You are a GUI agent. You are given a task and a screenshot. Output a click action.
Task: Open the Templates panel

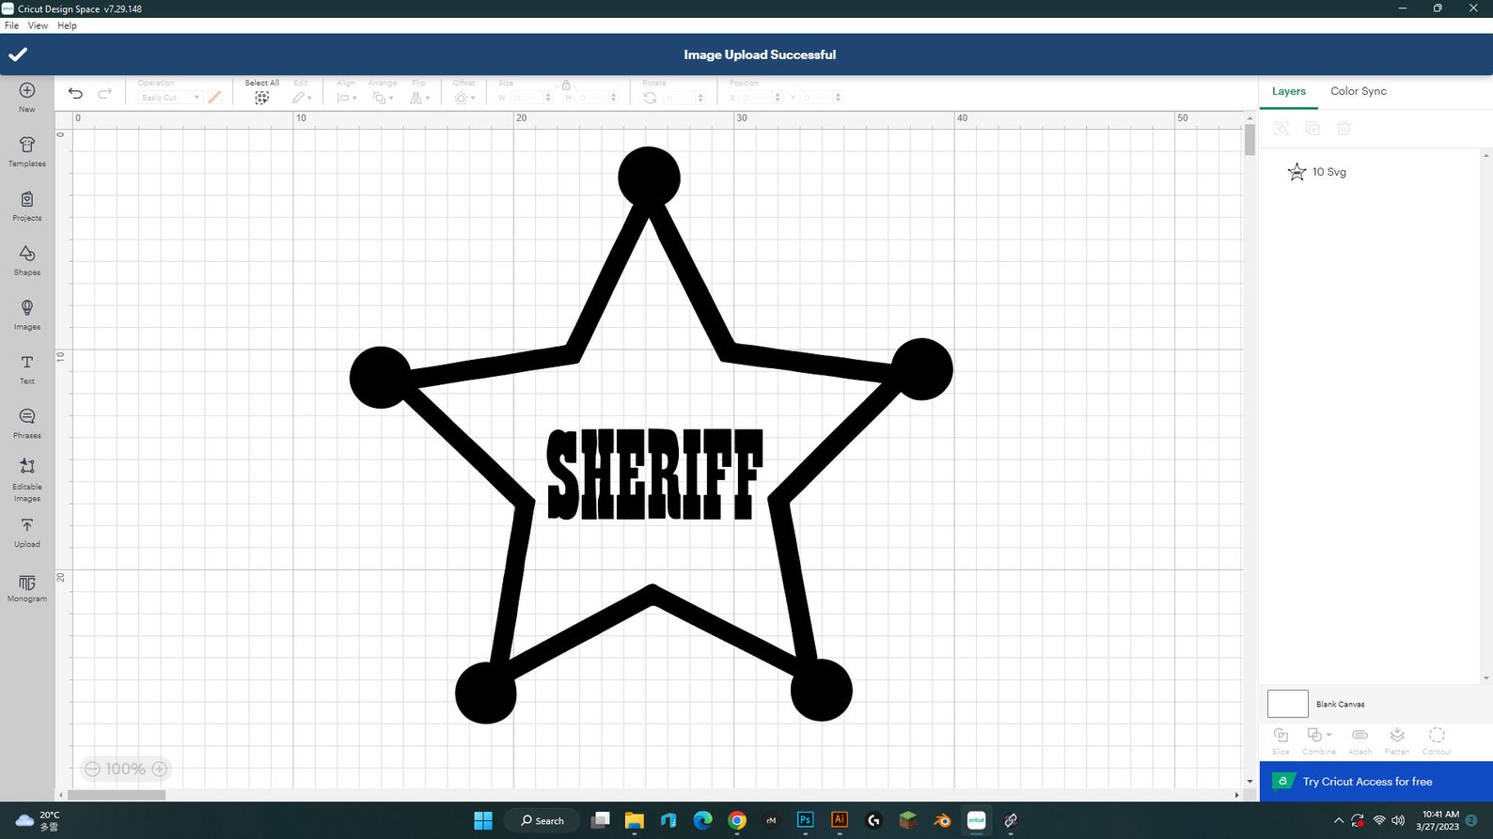click(27, 150)
